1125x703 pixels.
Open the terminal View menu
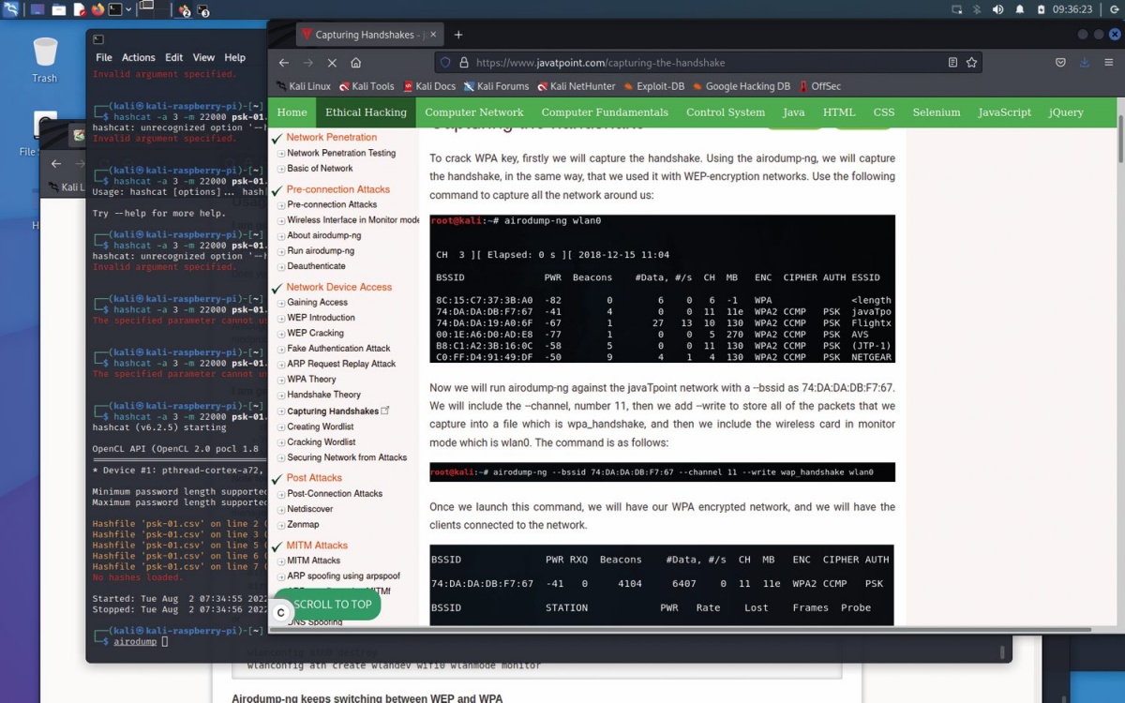203,57
